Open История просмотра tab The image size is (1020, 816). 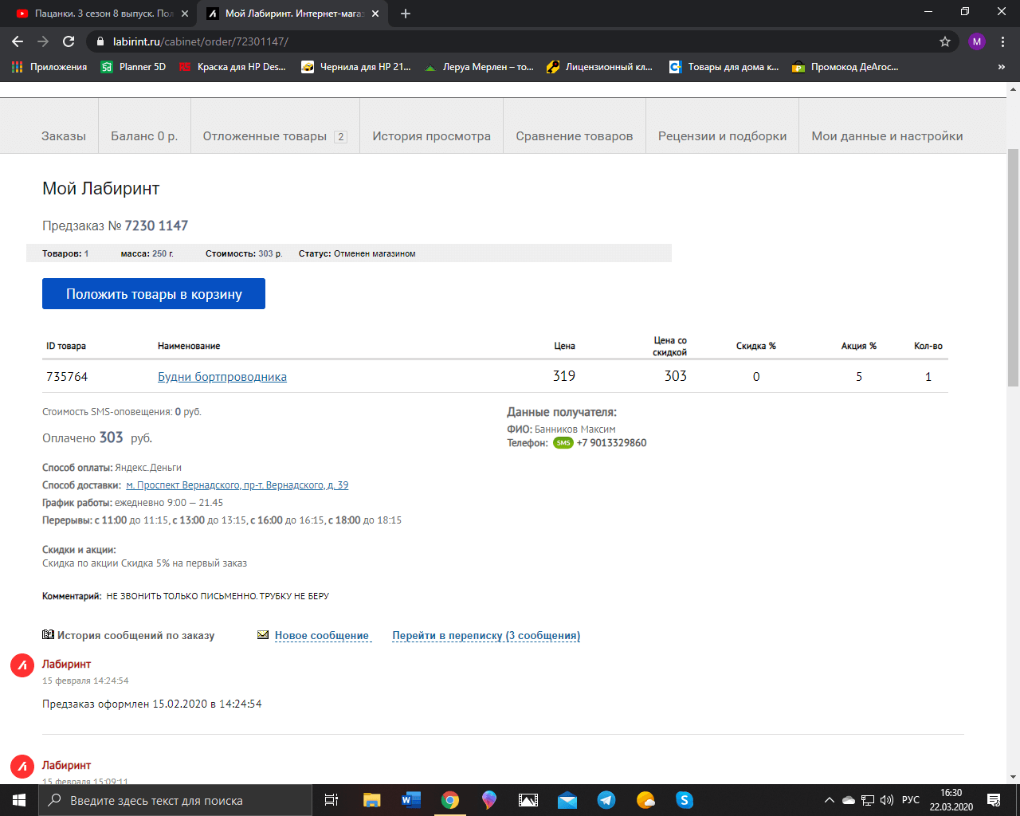tap(432, 136)
